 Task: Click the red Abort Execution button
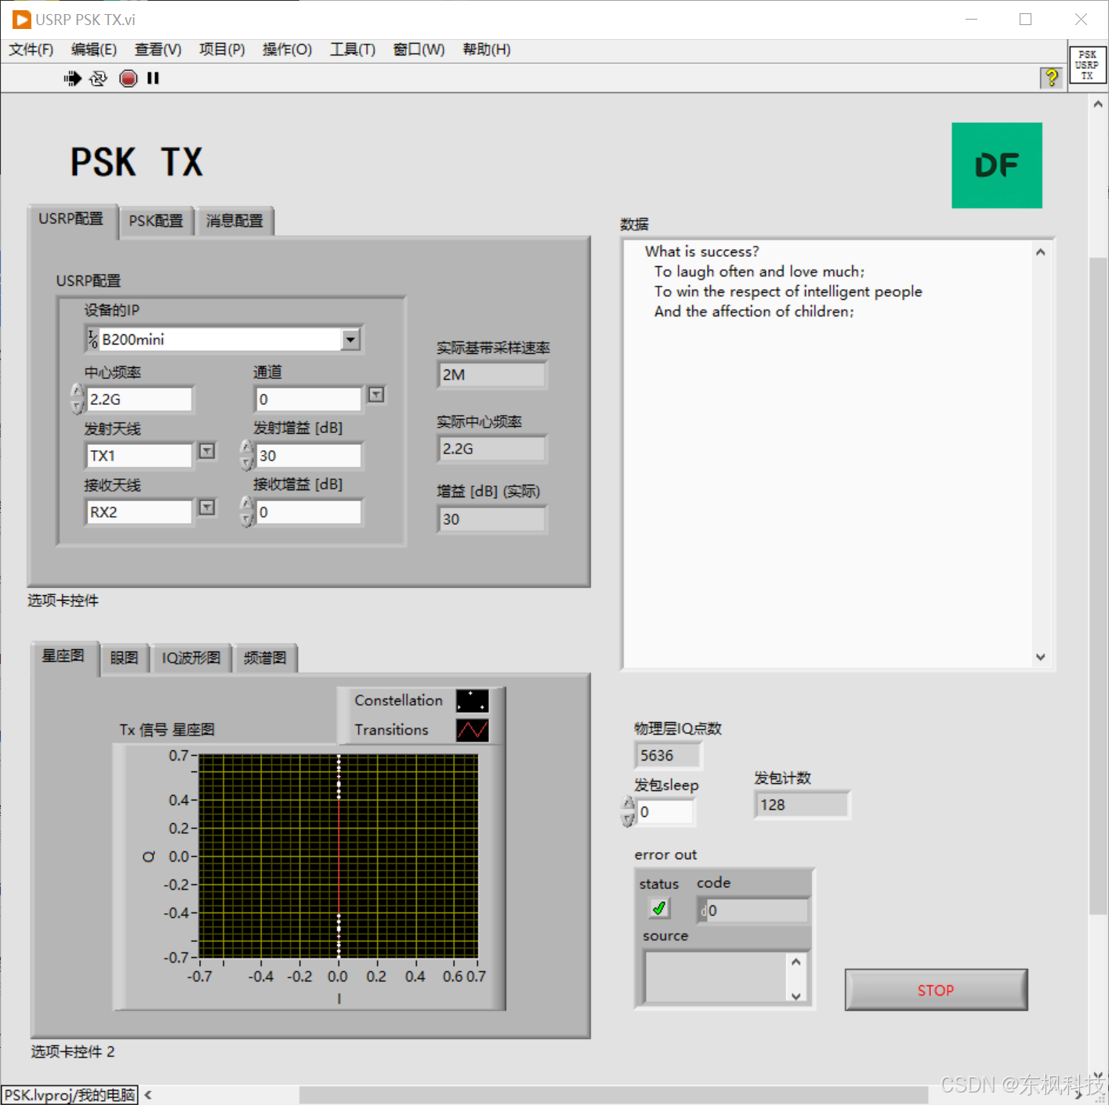129,78
